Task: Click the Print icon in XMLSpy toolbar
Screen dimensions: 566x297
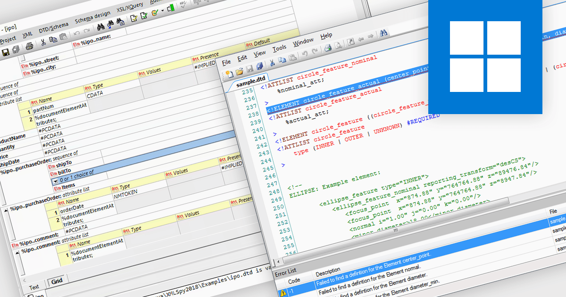Action: pyautogui.click(x=29, y=46)
